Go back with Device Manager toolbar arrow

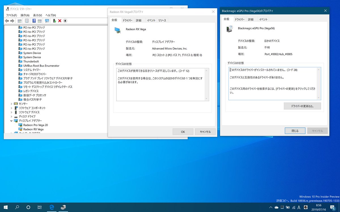tap(7, 21)
